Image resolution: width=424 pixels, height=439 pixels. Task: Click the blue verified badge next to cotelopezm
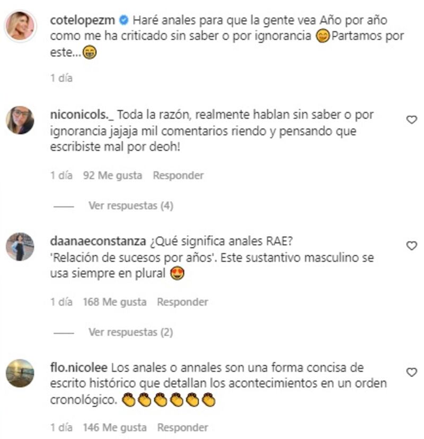(124, 21)
